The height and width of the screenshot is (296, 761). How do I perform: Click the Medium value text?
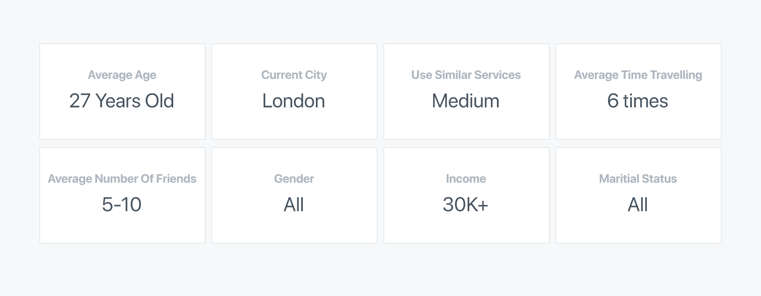click(466, 101)
